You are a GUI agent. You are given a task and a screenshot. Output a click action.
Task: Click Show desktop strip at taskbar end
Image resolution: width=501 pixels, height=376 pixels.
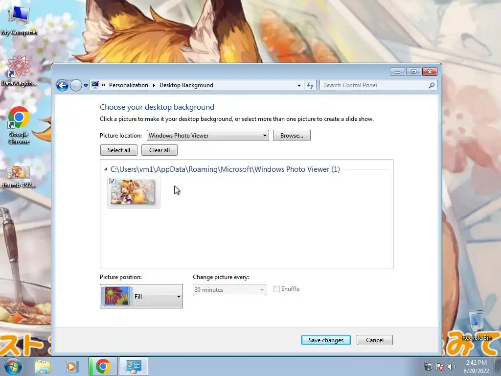[498, 366]
